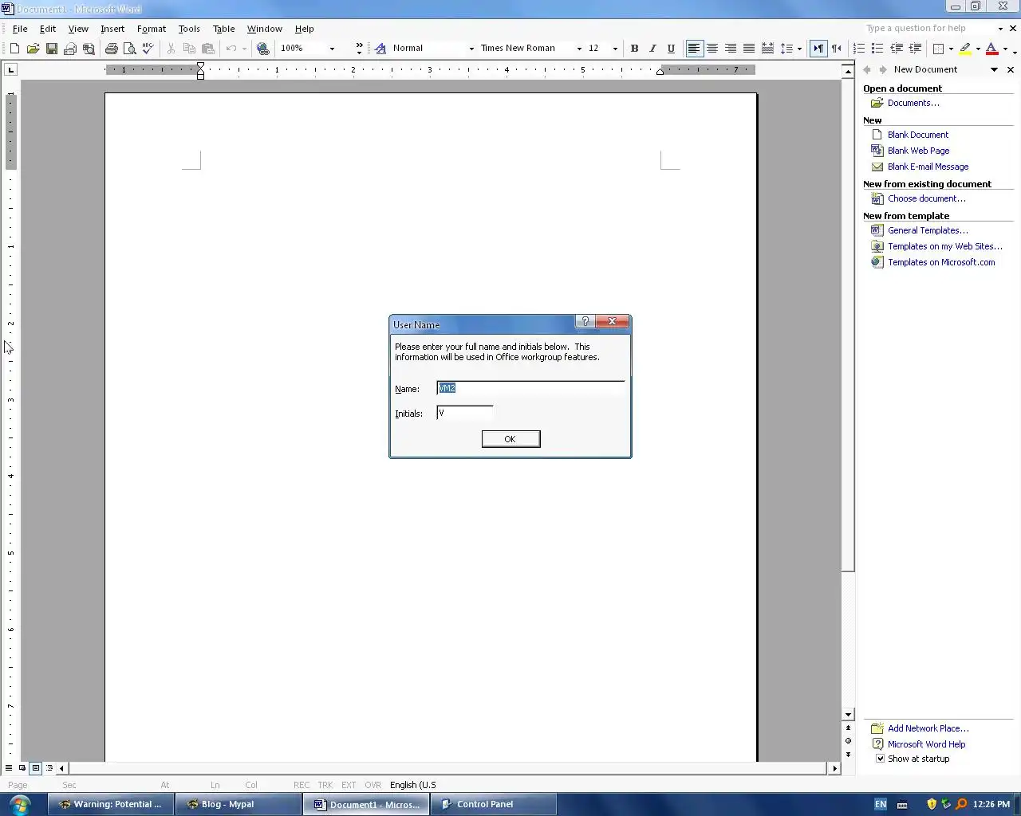Open the 100% zoom dropdown
The height and width of the screenshot is (816, 1021).
pos(332,49)
